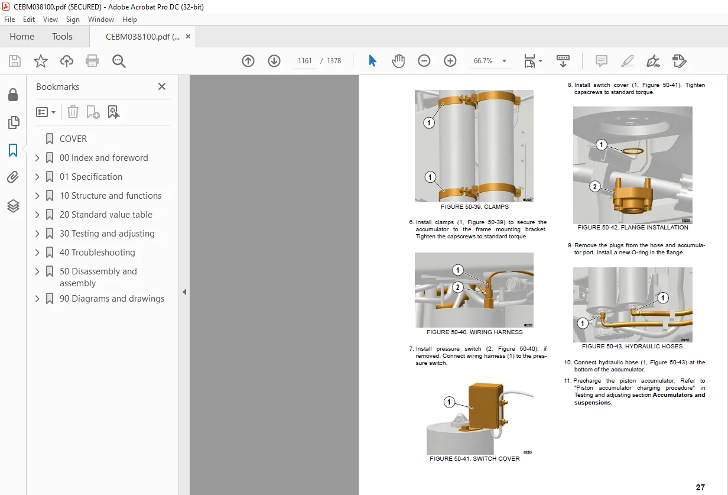Expand 10 Structure and functions bookmark
The image size is (728, 495).
point(37,196)
